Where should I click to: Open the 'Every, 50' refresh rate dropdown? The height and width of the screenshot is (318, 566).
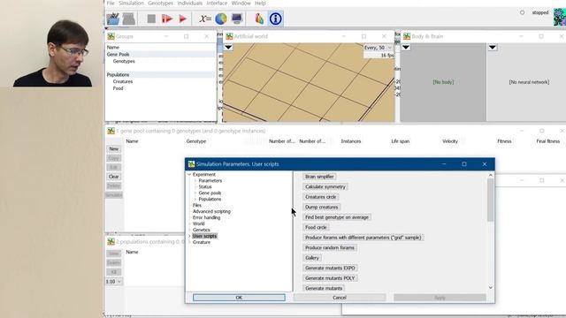coord(379,48)
